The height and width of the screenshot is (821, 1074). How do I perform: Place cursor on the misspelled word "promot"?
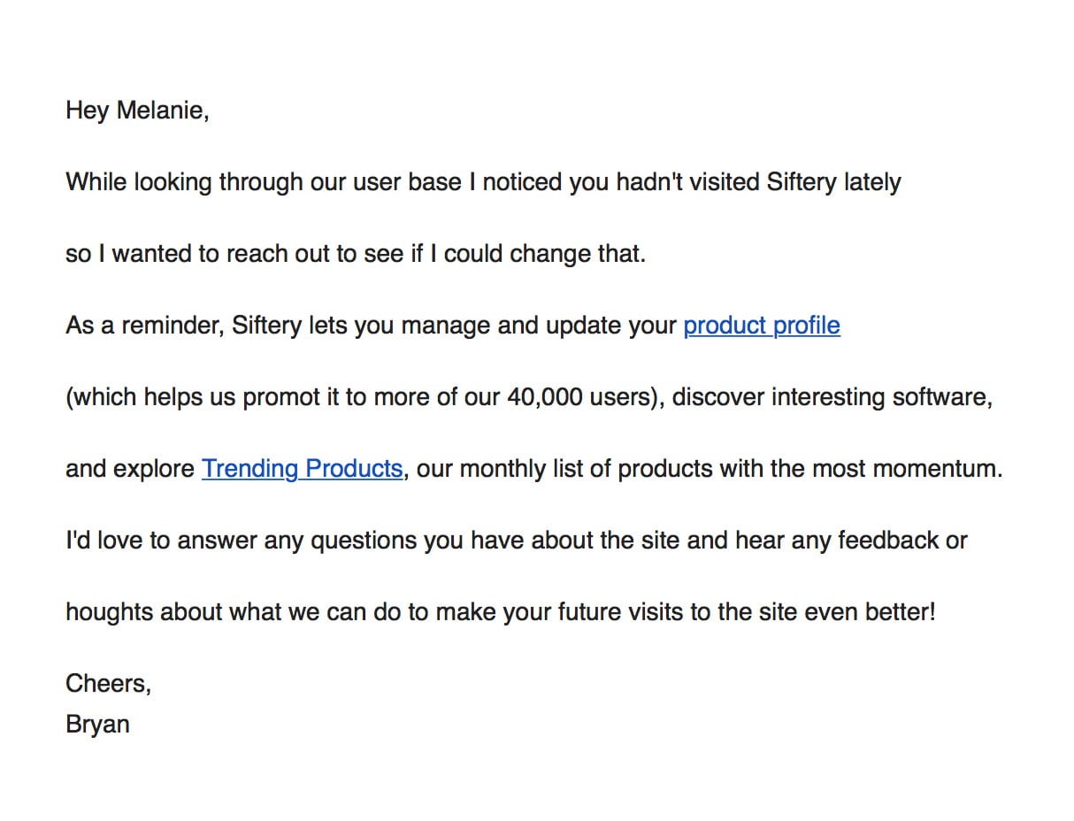[x=280, y=397]
